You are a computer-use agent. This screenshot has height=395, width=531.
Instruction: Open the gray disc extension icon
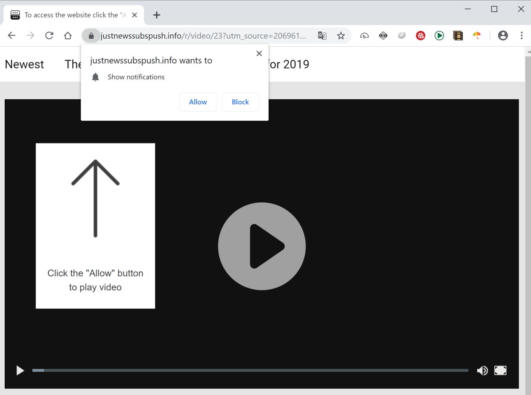click(402, 36)
